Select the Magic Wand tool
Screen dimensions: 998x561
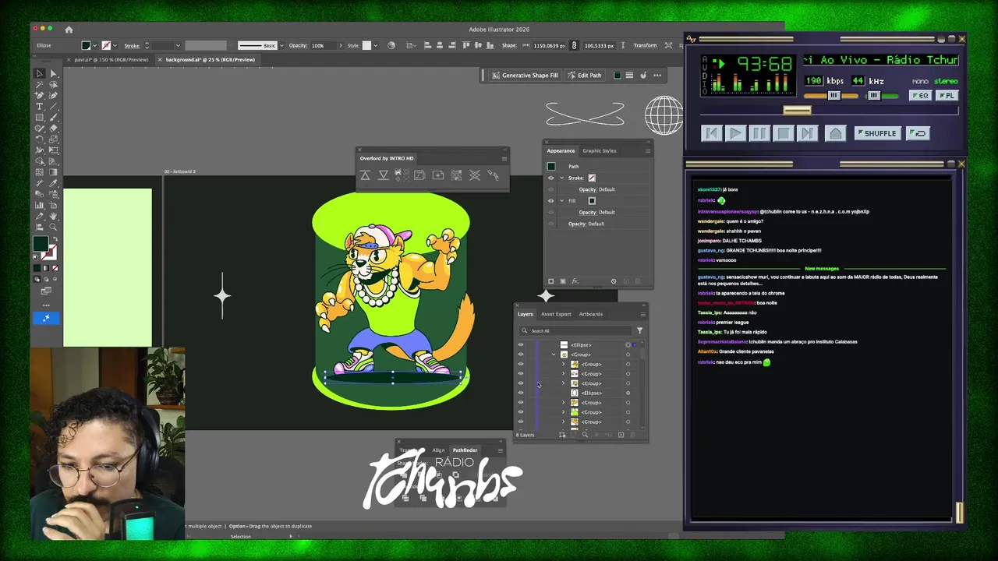[x=39, y=83]
